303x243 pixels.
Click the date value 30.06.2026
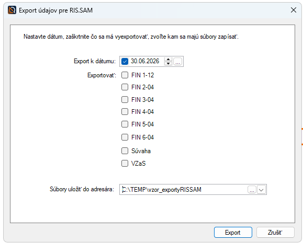click(145, 61)
